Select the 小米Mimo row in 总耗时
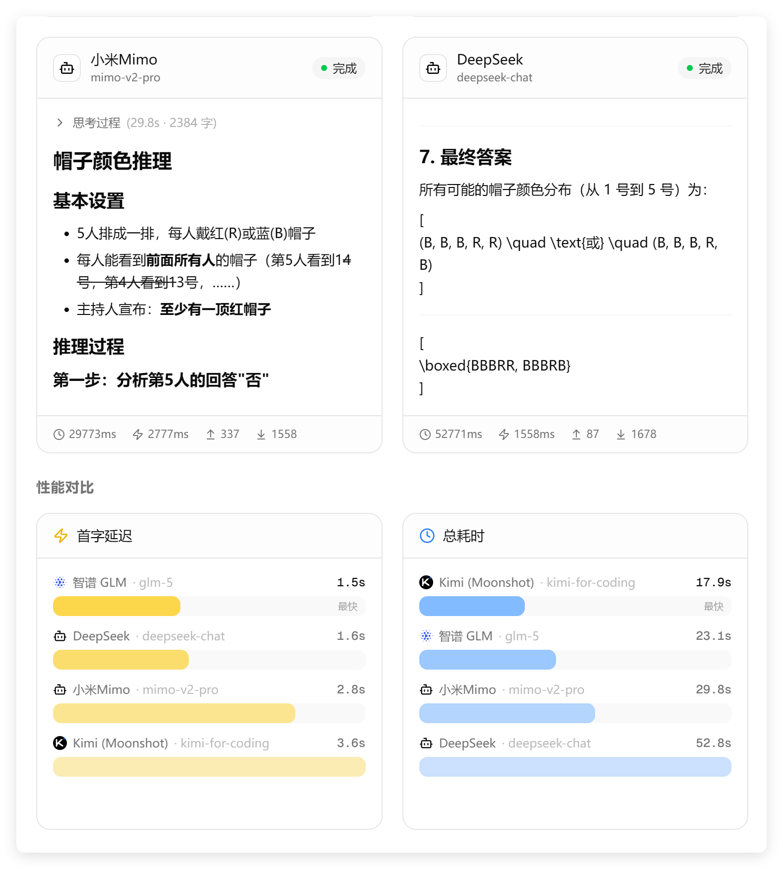Screen dimensions: 783x869 tap(575, 689)
